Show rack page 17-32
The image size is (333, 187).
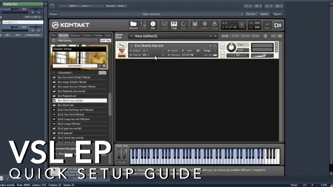tap(235, 36)
